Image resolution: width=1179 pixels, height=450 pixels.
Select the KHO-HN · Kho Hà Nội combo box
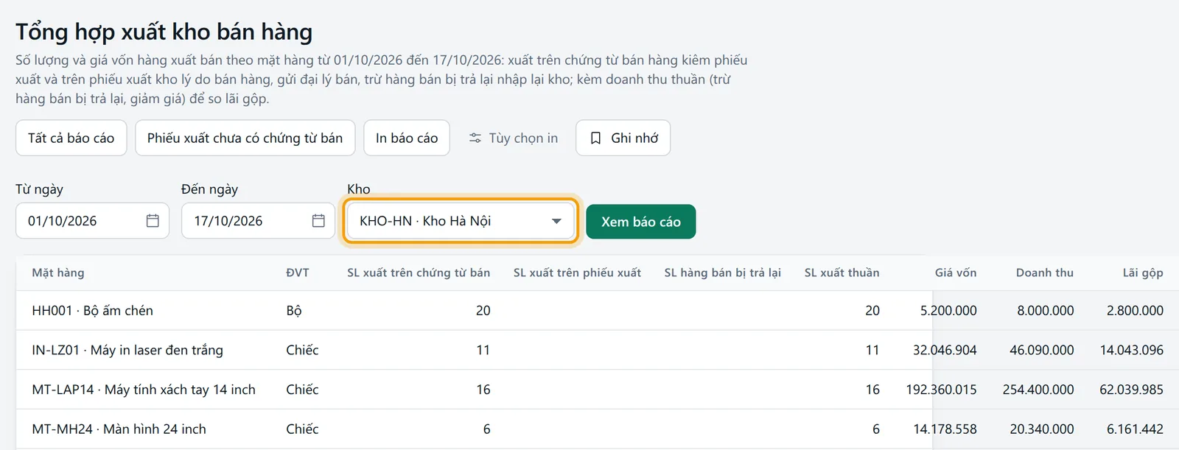coord(461,221)
